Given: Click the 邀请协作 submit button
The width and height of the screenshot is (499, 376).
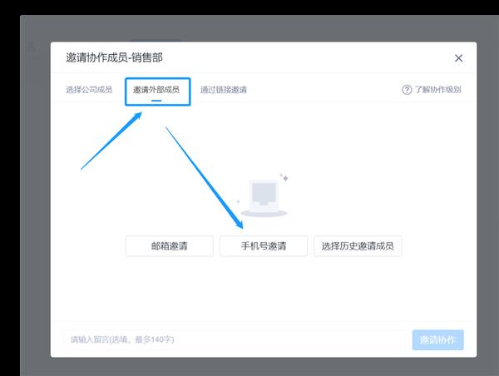Looking at the screenshot, I should [438, 339].
